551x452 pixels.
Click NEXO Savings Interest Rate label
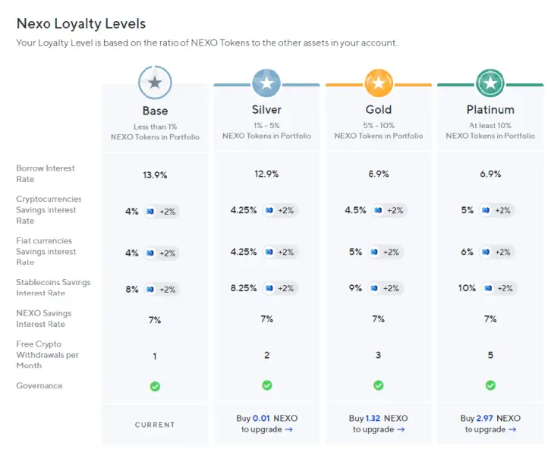click(x=44, y=319)
